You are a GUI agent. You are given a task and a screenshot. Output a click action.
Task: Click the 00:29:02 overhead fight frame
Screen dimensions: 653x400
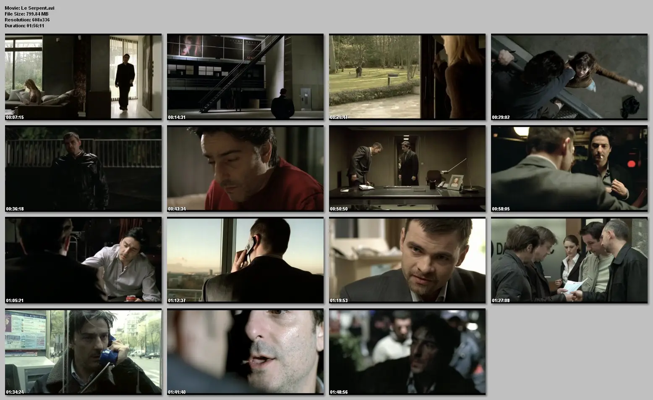tap(569, 77)
